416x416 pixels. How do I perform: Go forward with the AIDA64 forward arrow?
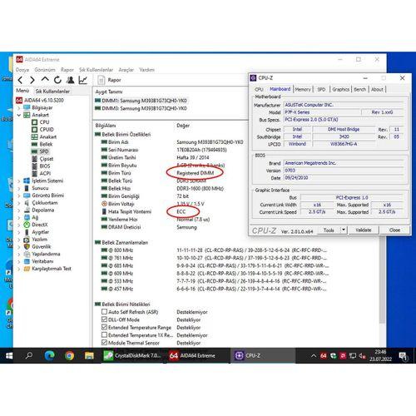[x=32, y=80]
